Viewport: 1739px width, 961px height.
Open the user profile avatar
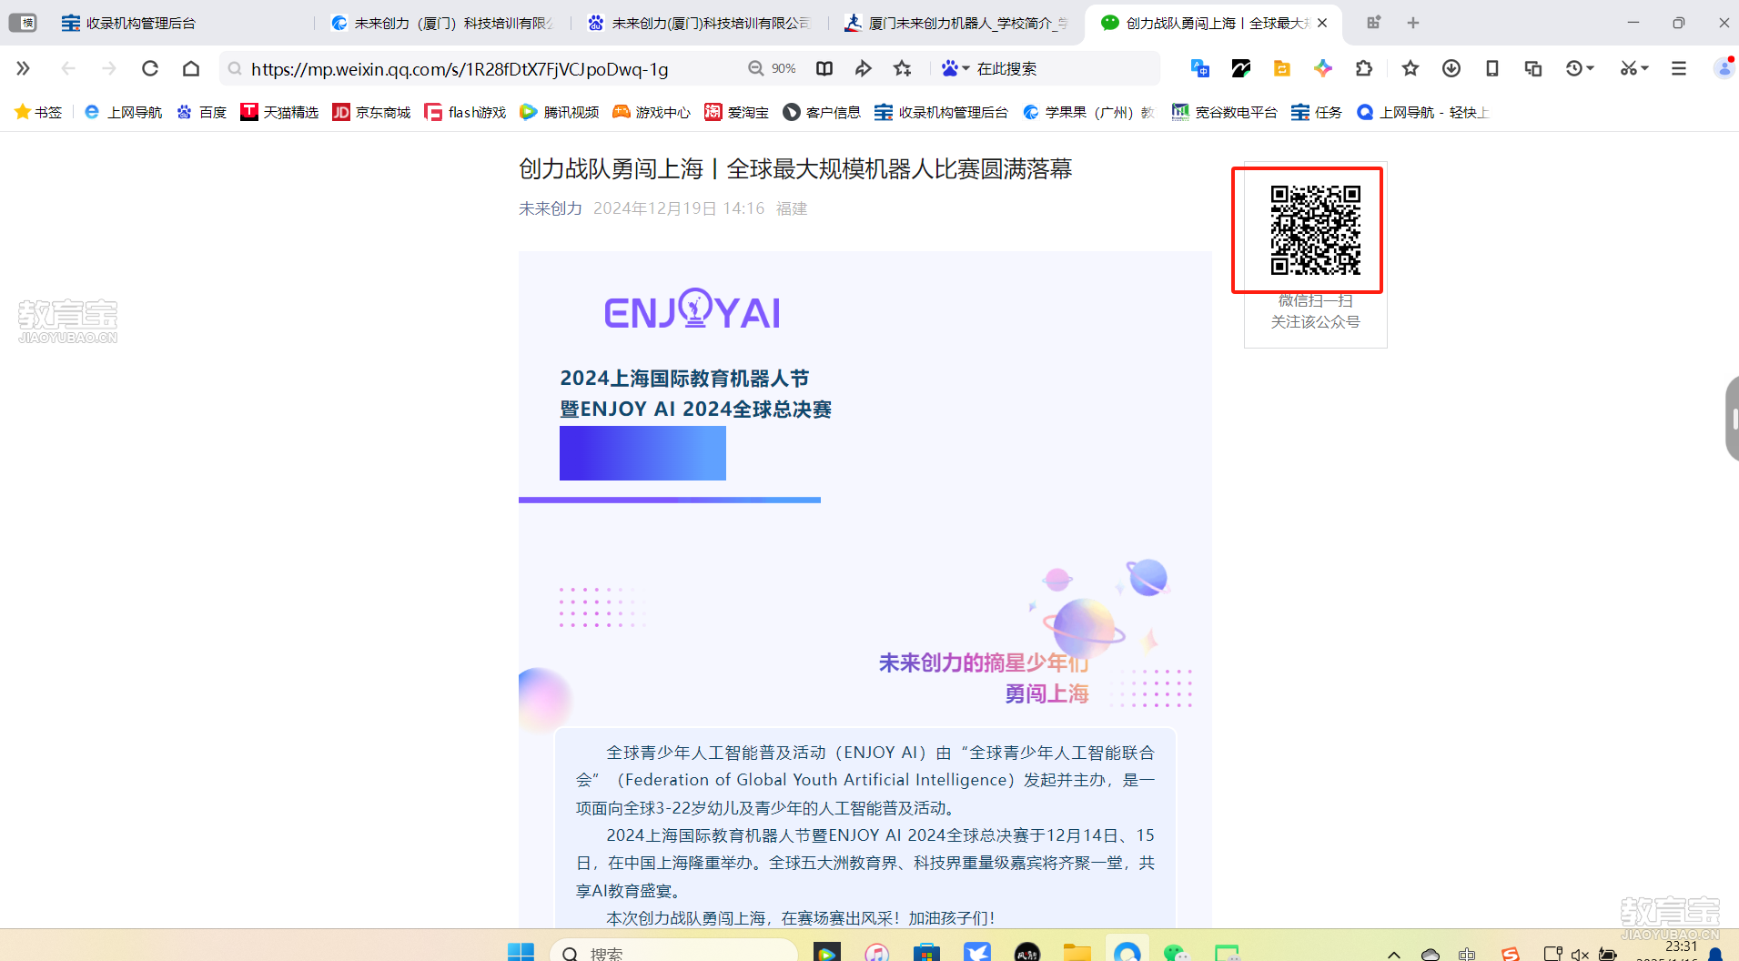point(1724,68)
